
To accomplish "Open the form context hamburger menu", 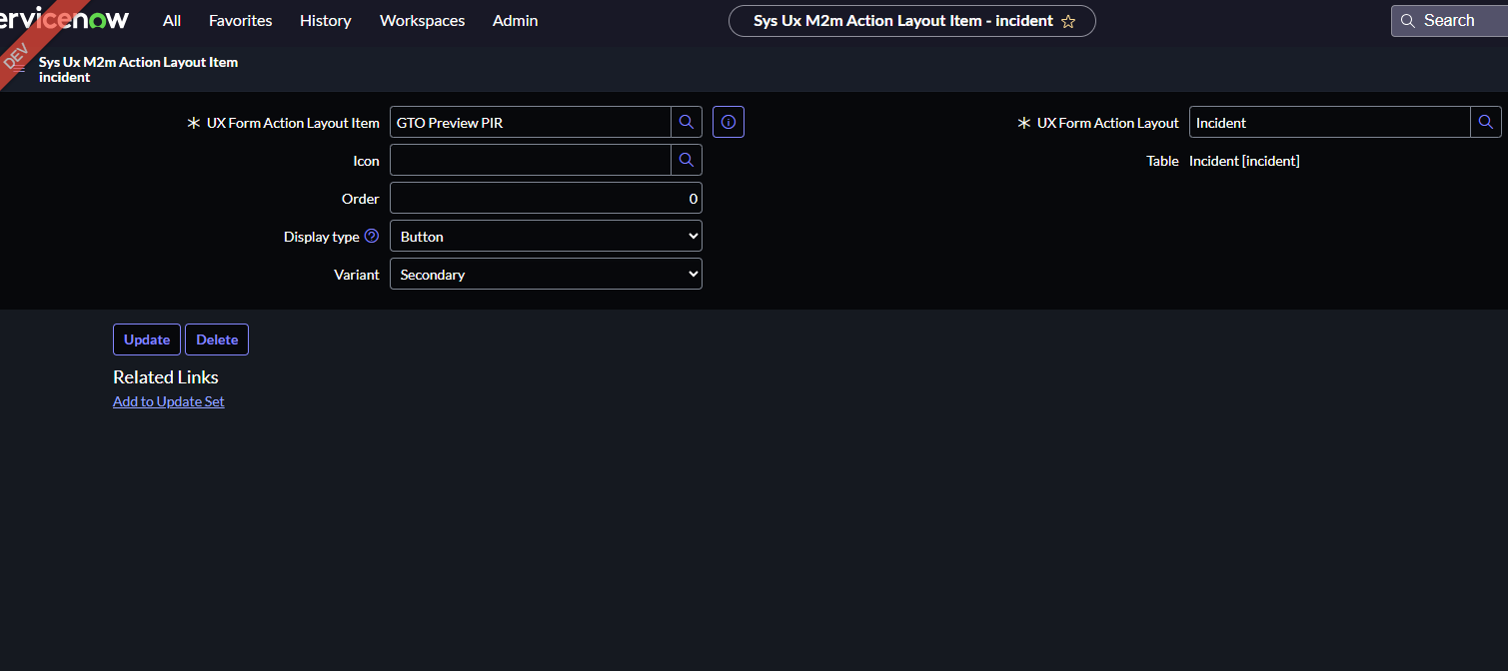I will 18,69.
